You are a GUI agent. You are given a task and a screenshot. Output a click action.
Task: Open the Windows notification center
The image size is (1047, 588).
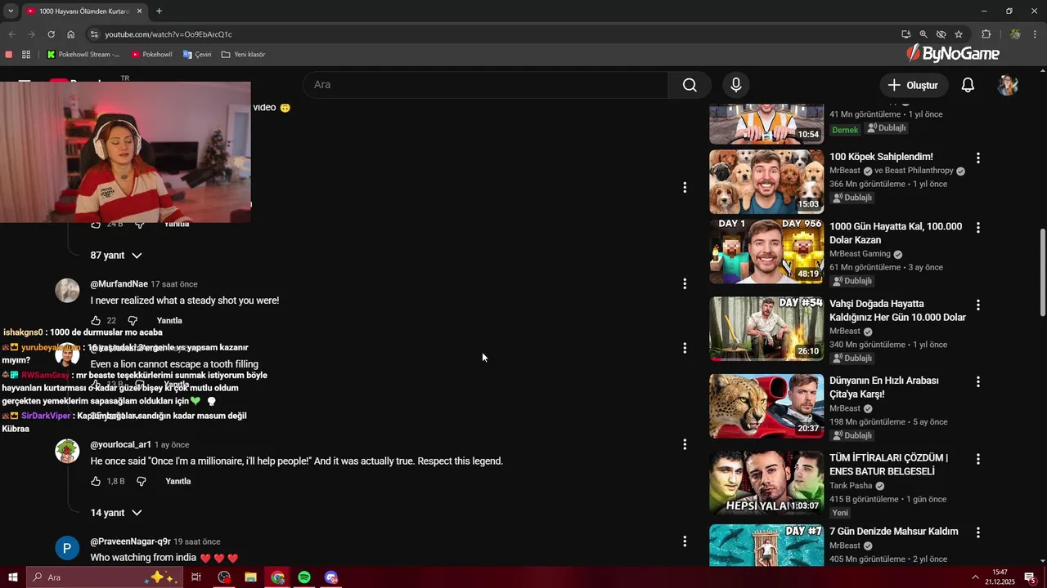1030,577
